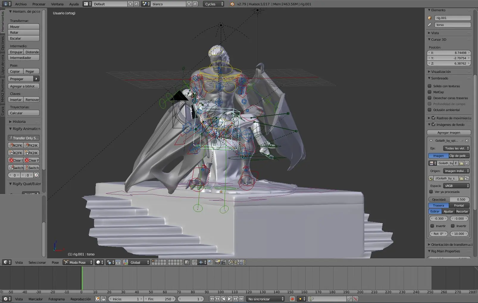Click the 'Inicio' start frame field

[126, 299]
